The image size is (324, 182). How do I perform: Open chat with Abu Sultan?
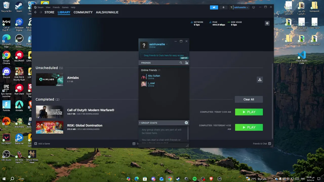point(164,77)
